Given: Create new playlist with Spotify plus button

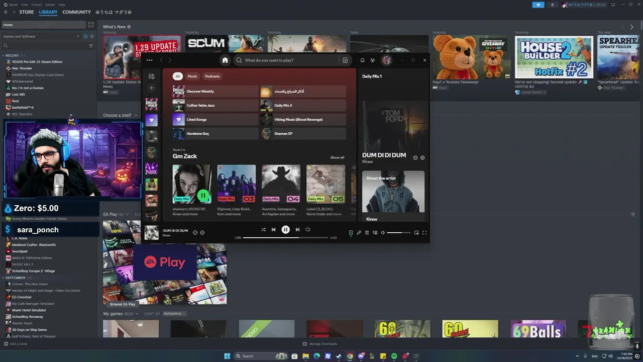Looking at the screenshot, I should 151,88.
